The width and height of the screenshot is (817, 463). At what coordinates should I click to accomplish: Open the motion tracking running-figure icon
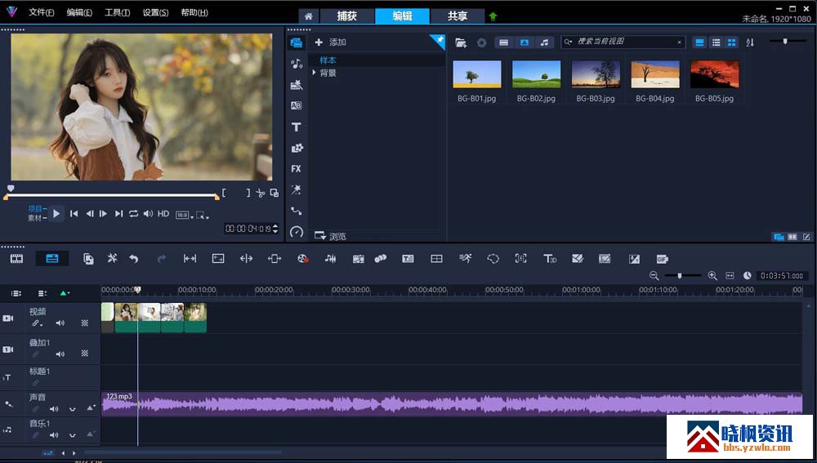(466, 258)
